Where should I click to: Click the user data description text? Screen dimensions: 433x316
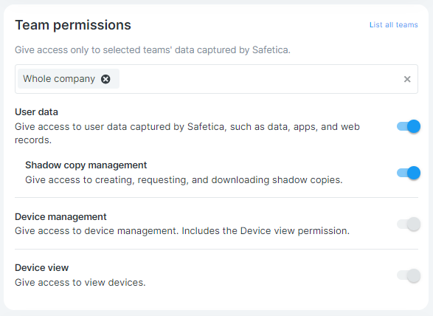tap(187, 133)
